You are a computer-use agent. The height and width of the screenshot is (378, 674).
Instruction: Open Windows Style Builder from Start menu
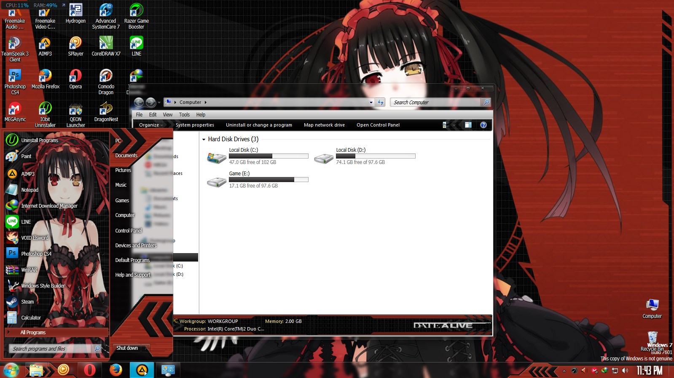(56, 285)
